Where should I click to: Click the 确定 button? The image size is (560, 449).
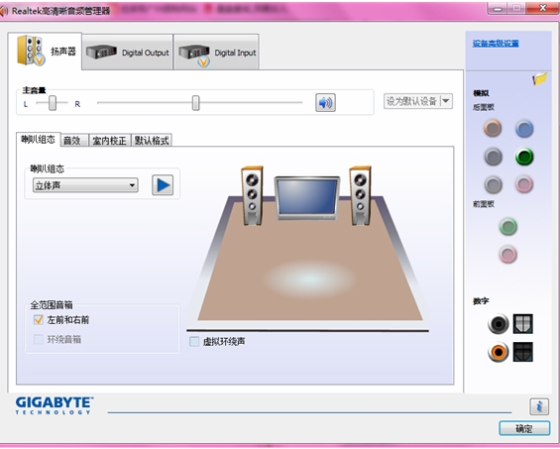point(524,428)
